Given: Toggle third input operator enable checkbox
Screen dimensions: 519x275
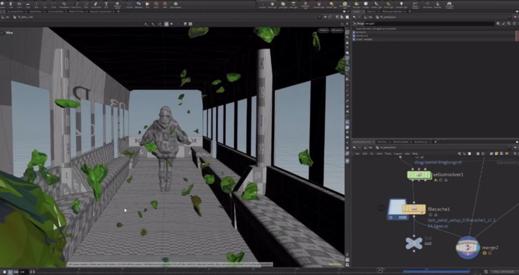Looking at the screenshot, I should tap(354, 39).
